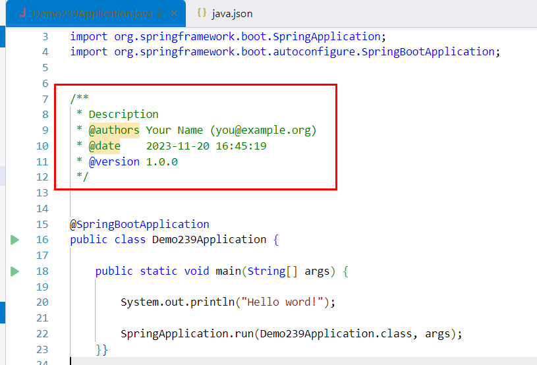The width and height of the screenshot is (537, 365).
Task: Open the java.json tab
Action: point(225,14)
